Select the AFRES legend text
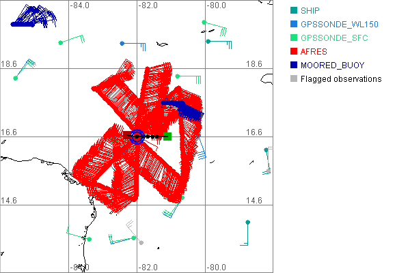The image size is (410, 273). click(314, 51)
